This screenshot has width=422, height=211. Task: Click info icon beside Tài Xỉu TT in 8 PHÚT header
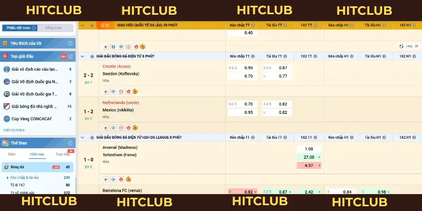click(x=285, y=56)
